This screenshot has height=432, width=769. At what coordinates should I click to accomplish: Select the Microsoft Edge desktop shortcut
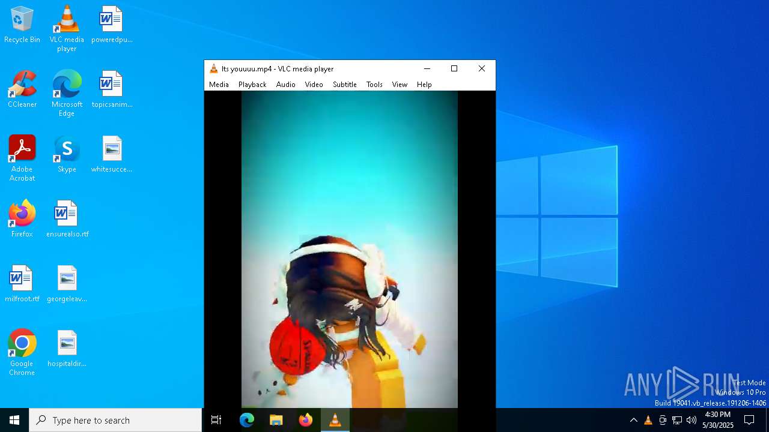pos(67,94)
